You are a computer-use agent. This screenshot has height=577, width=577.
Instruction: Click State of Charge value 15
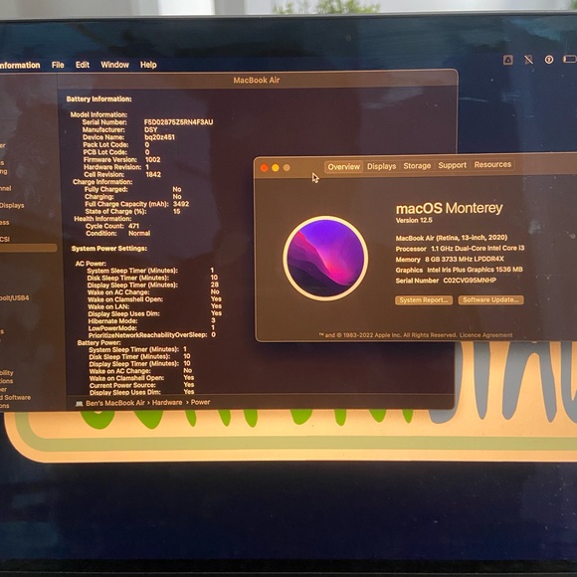177,211
